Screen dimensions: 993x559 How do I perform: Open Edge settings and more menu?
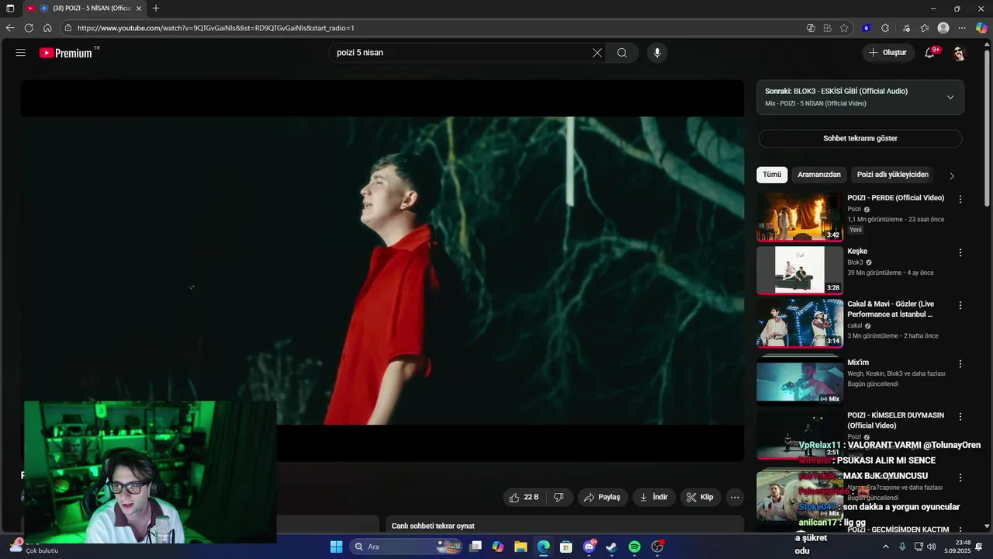point(962,28)
